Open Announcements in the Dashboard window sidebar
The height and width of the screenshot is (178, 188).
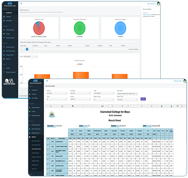point(10,47)
